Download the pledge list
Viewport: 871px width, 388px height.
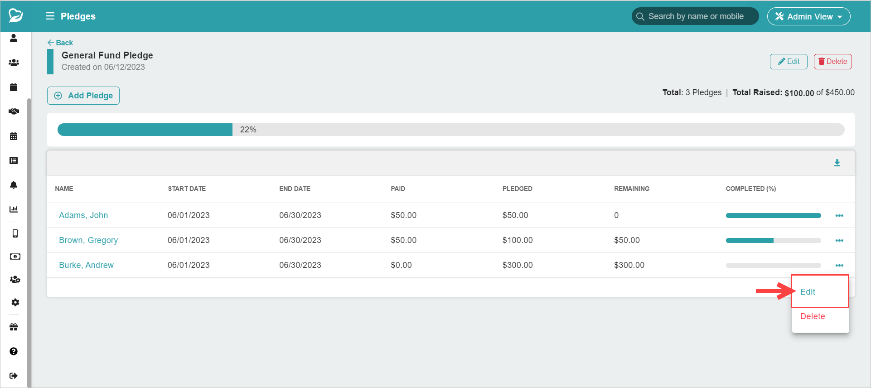click(x=837, y=163)
